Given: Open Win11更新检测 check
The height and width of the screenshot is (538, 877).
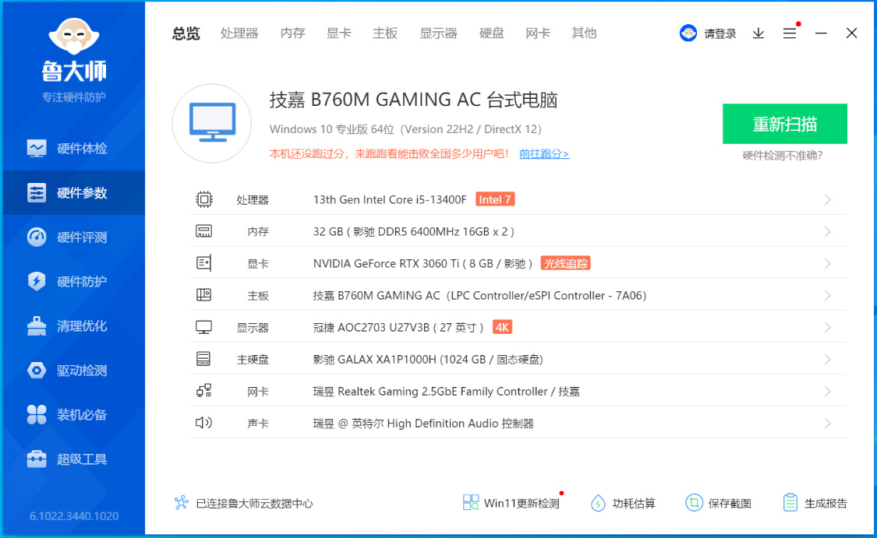Looking at the screenshot, I should point(511,503).
